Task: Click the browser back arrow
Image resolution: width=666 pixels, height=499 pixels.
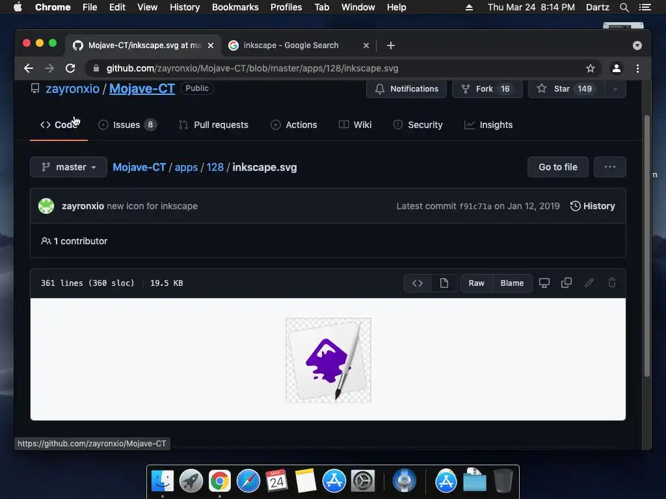Action: point(29,68)
